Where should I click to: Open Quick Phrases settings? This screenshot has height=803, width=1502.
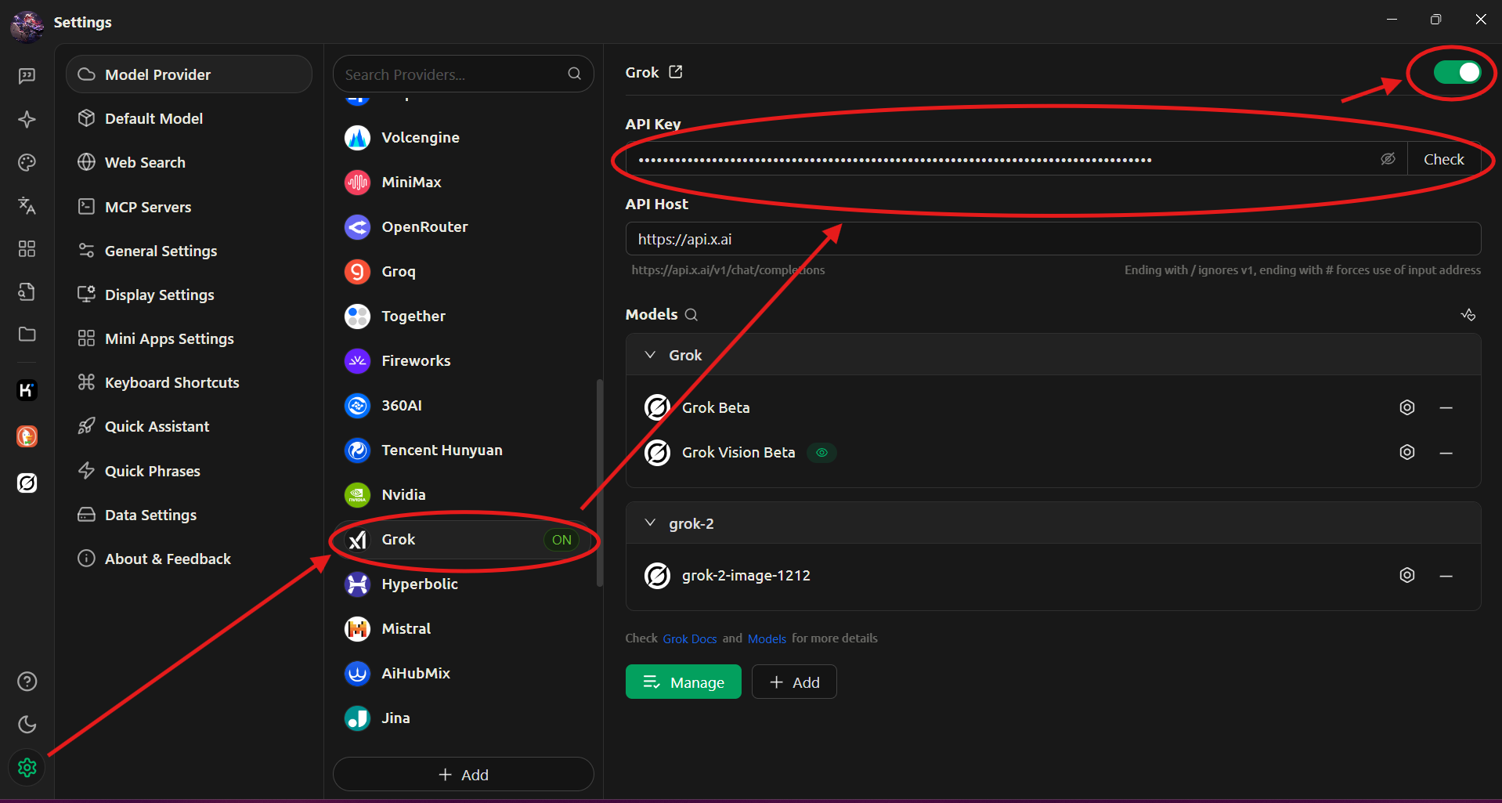coord(189,471)
